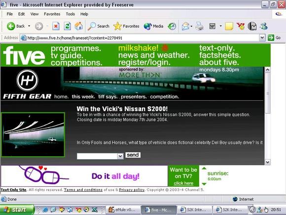Launch the Messenger buddies icon
286x215 pixels.
coord(264,26)
